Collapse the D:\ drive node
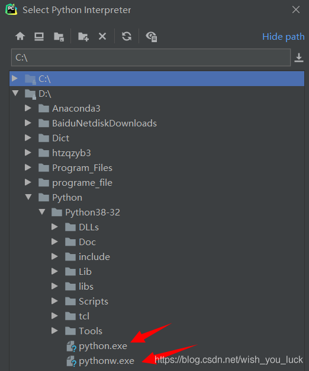Screen dimensions: 309x371 pos(15,93)
